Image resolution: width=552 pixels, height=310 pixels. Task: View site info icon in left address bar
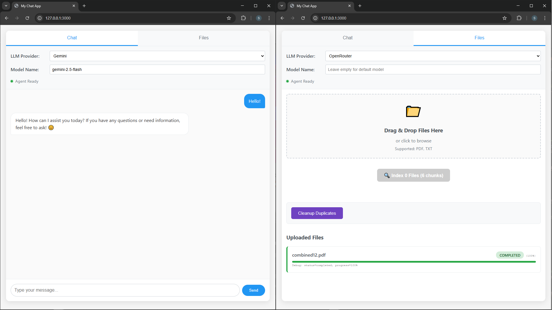coord(40,18)
